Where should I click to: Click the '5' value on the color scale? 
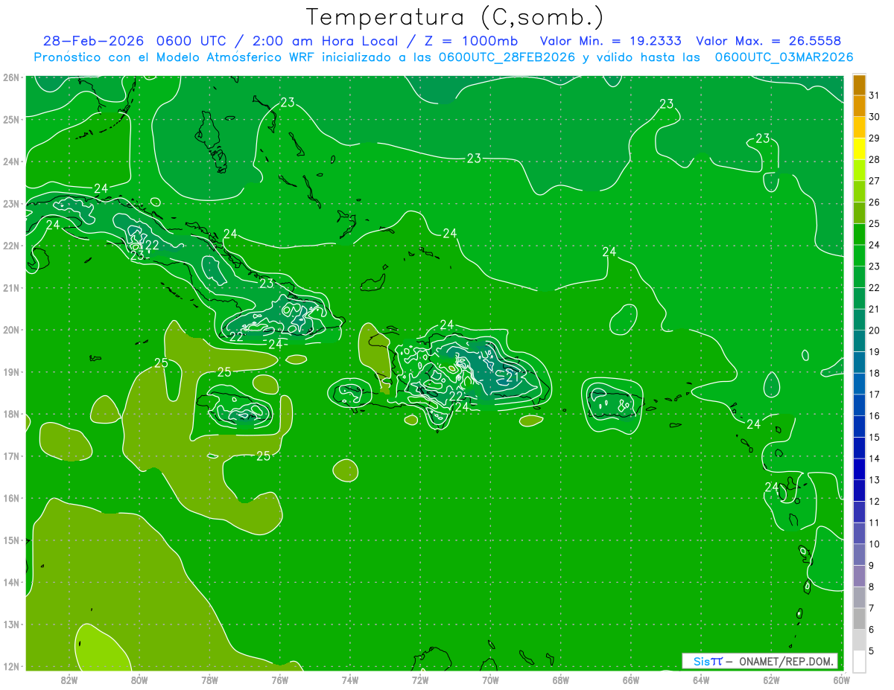[872, 651]
